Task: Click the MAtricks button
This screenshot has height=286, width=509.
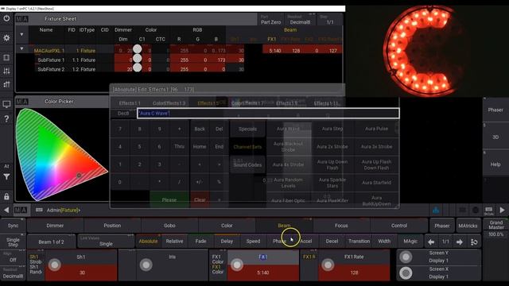Action: coord(468,226)
